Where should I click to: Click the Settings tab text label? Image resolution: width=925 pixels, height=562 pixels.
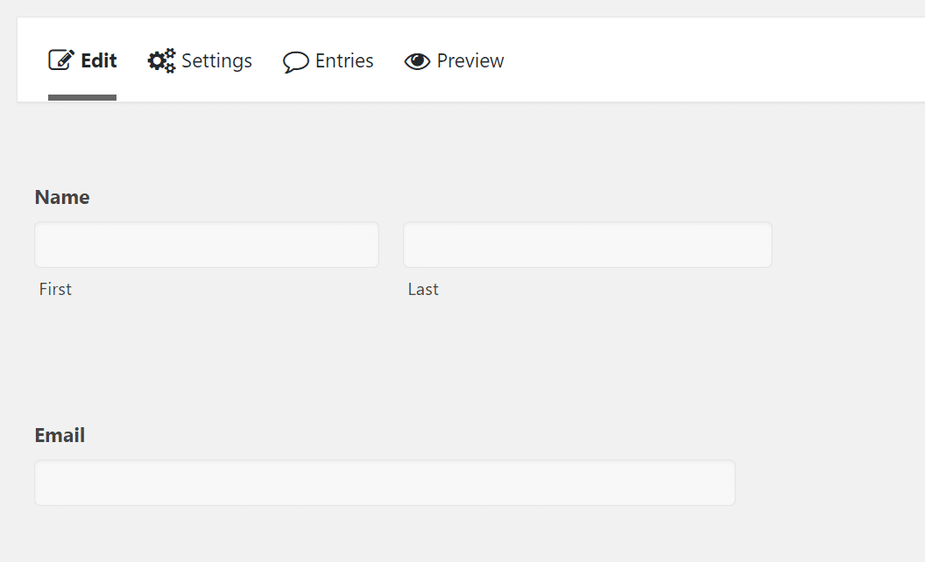click(x=217, y=60)
